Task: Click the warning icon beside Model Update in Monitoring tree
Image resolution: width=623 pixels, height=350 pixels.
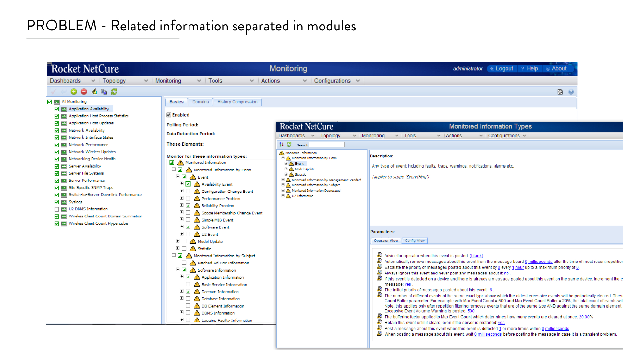Action: pyautogui.click(x=193, y=241)
